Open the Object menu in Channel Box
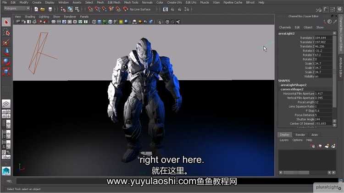 [x=308, y=28]
